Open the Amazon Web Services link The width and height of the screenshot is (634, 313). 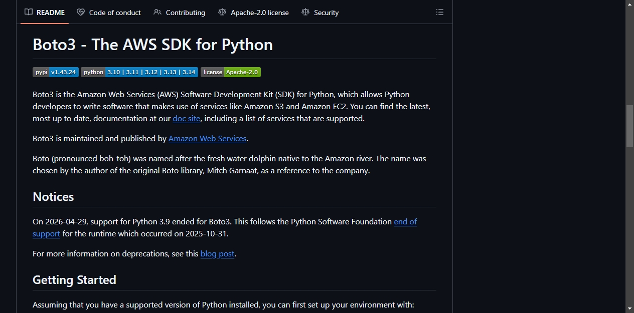pos(207,139)
